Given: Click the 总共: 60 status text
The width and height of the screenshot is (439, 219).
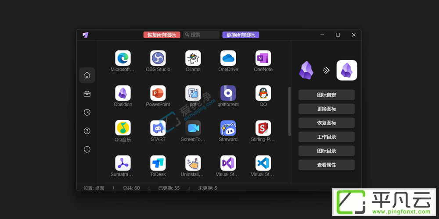Looking at the screenshot, I should pyautogui.click(x=131, y=188).
